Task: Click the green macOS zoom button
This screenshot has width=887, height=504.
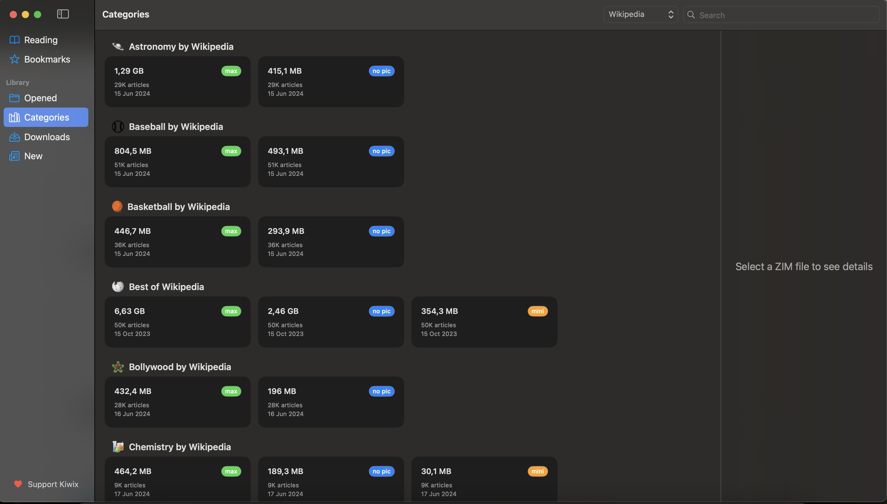Action: tap(38, 14)
